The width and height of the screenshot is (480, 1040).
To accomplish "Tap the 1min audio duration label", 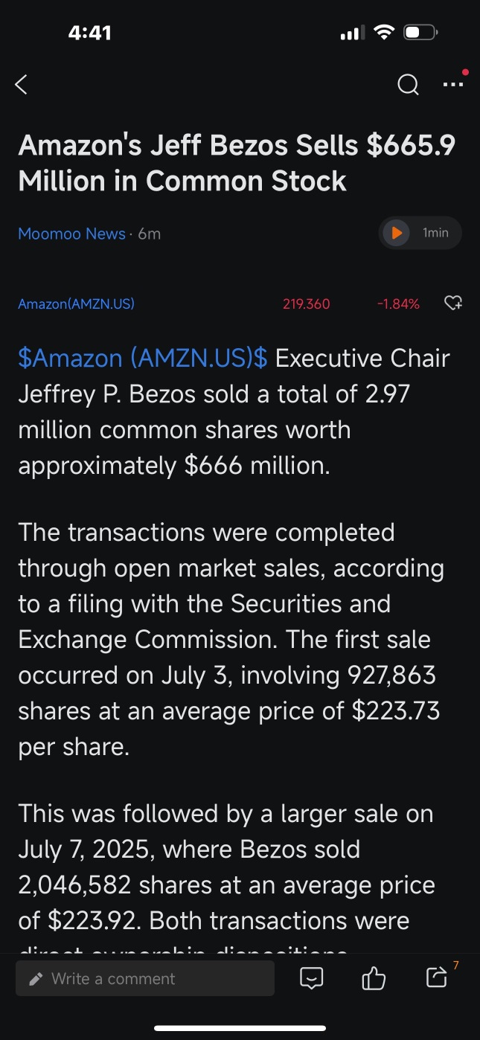I will click(435, 233).
